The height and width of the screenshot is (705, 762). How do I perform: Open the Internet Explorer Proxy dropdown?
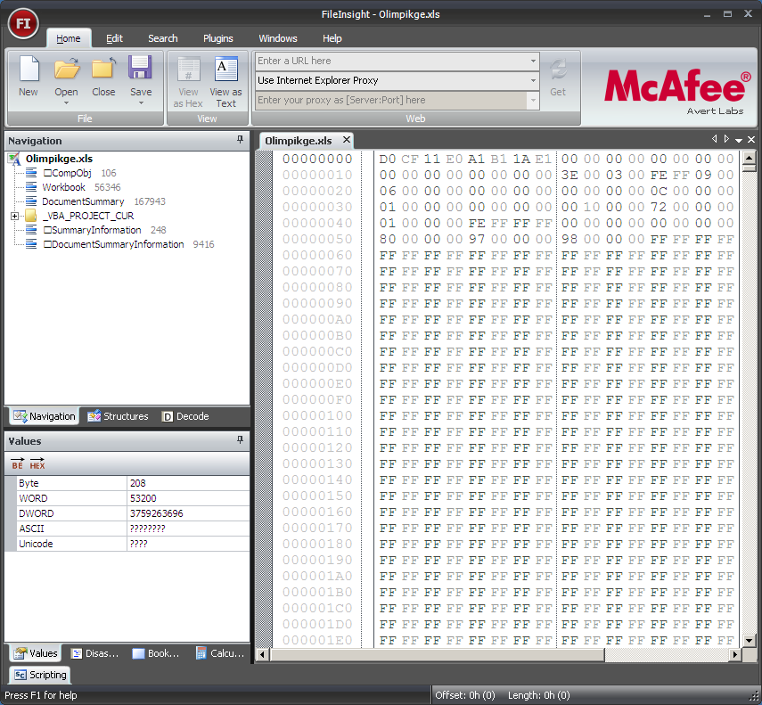coord(533,81)
